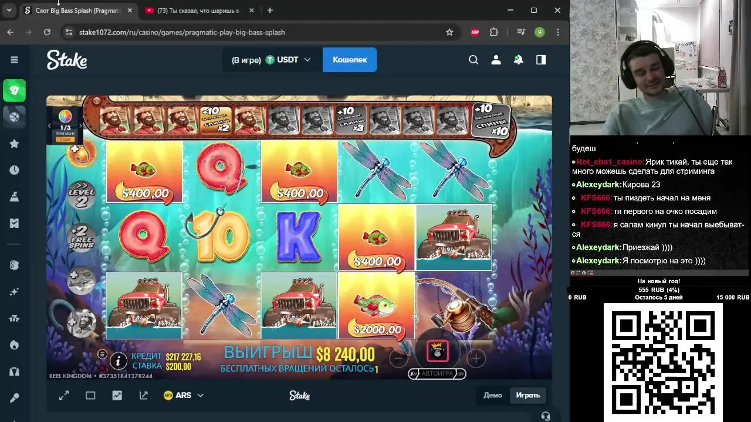The height and width of the screenshot is (422, 751).
Task: Close the YouTube tab
Action: tap(252, 11)
